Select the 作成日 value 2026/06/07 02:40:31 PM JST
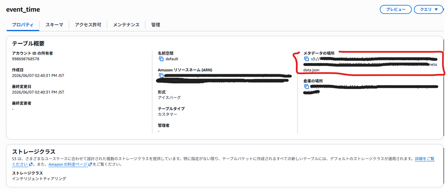Screen dimensions: 447x190 pyautogui.click(x=38, y=75)
